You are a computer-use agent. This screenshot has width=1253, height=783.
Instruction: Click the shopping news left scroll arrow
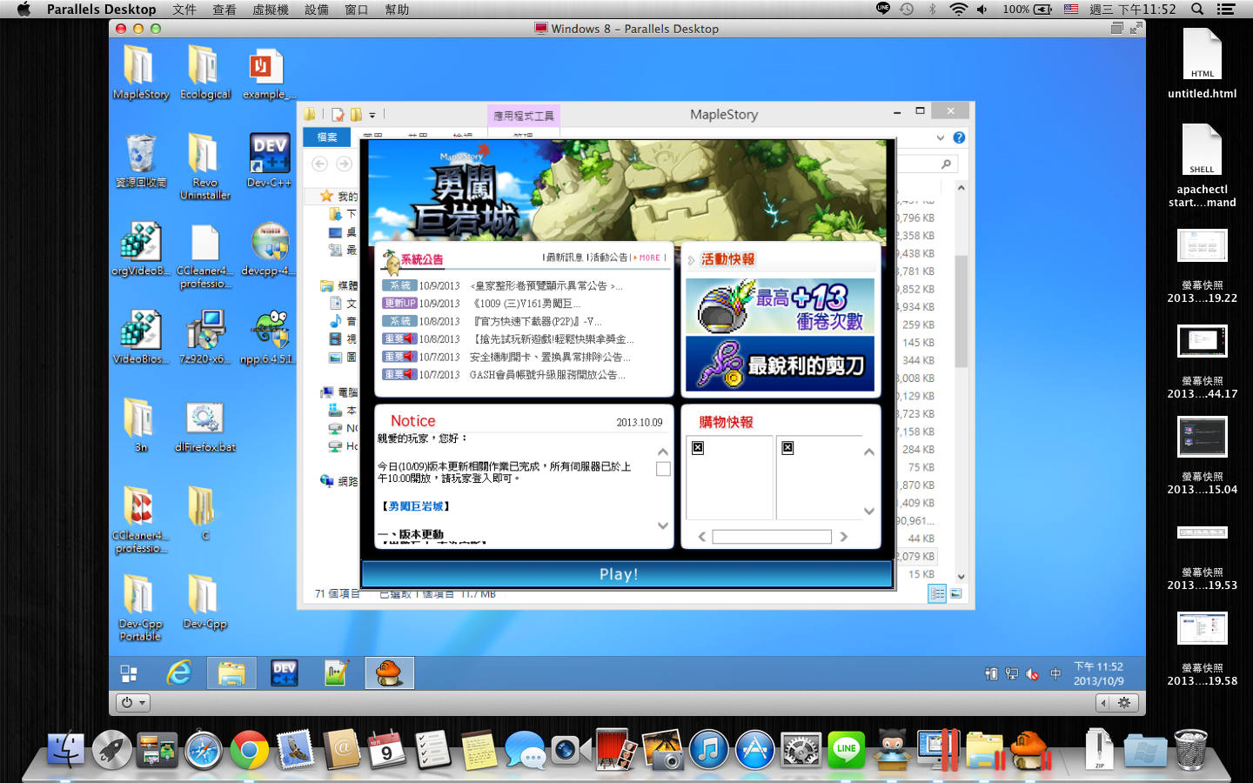702,537
